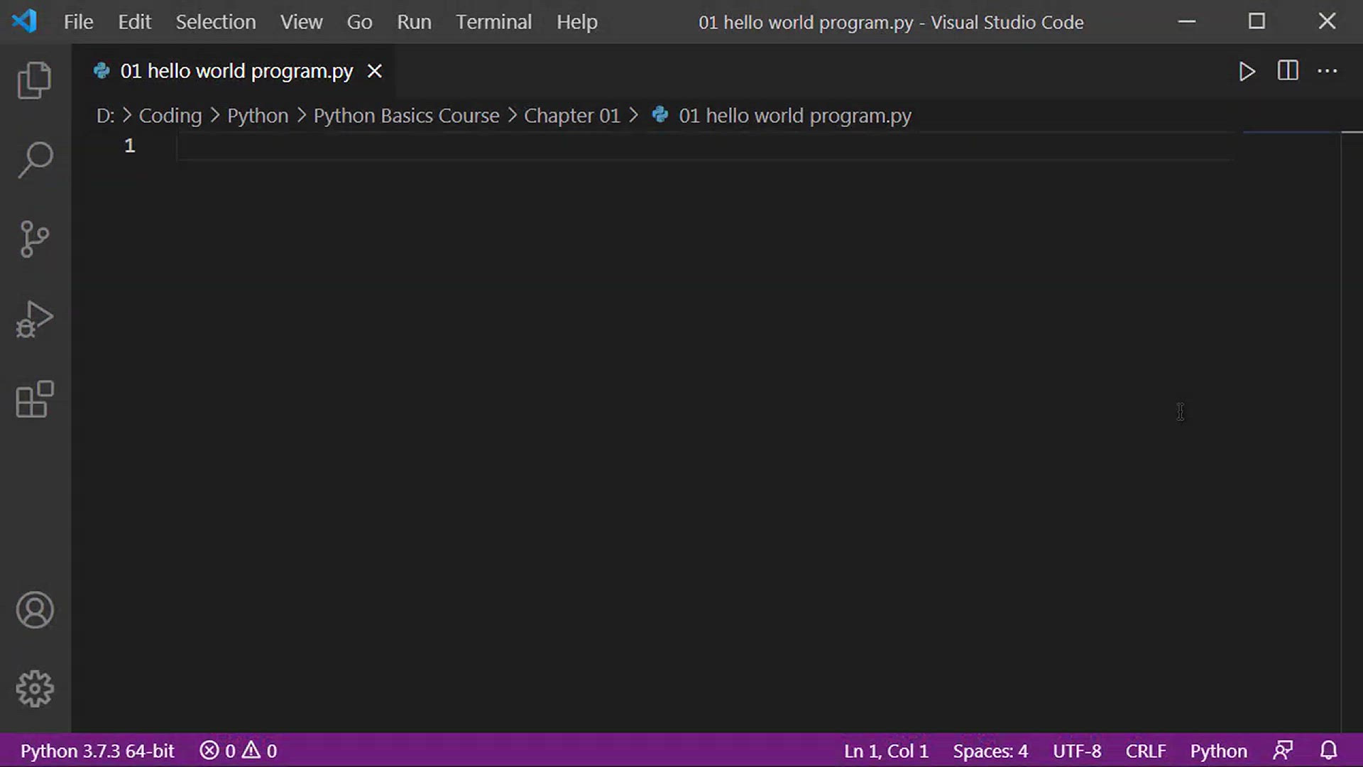Screen dimensions: 1363x767
Task: Expand the Python Basics Course breadcrumb
Action: coord(406,115)
